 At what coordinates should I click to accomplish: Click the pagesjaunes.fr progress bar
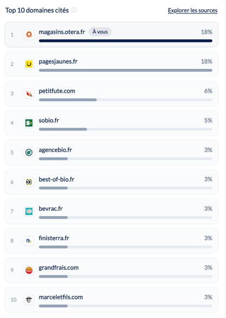(x=126, y=70)
